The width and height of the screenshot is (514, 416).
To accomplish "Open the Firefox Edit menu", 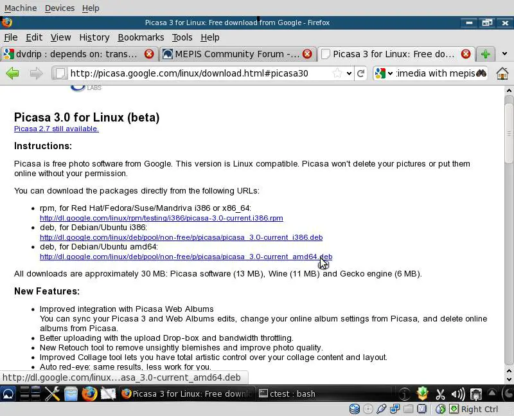I will (x=34, y=37).
